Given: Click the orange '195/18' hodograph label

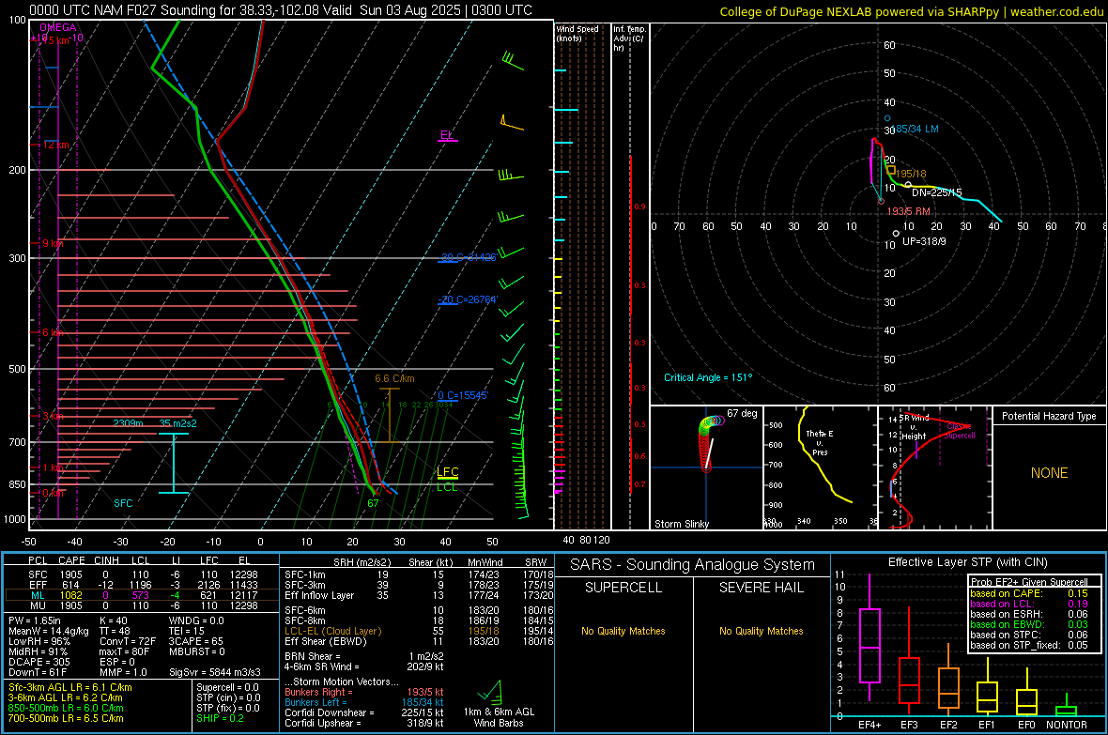Looking at the screenshot, I should (x=911, y=174).
